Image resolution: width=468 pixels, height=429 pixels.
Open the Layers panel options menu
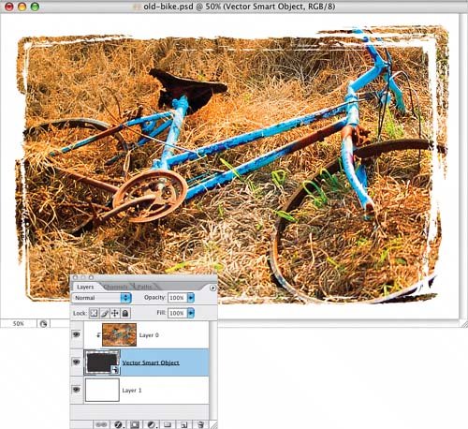(212, 288)
